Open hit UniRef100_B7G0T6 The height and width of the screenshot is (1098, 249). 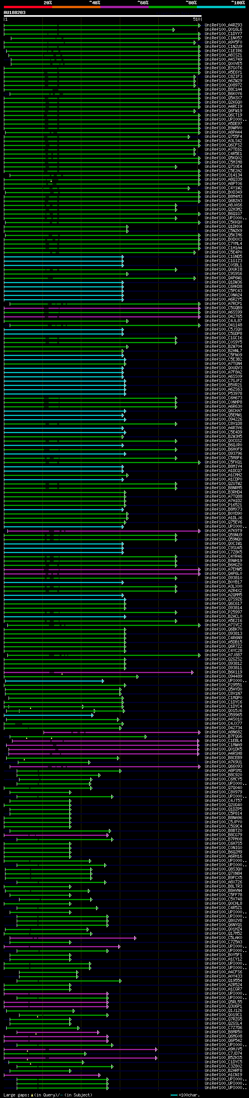click(223, 68)
